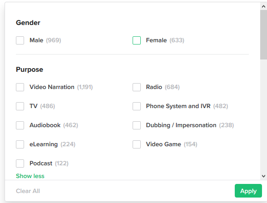
Task: Check Dubbing / Impersonation option
Action: point(137,125)
